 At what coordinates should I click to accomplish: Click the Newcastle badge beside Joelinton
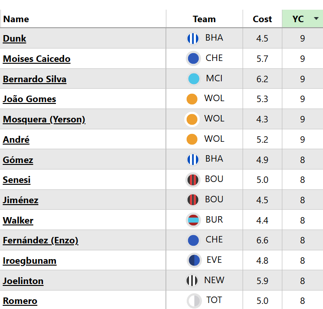[192, 281]
